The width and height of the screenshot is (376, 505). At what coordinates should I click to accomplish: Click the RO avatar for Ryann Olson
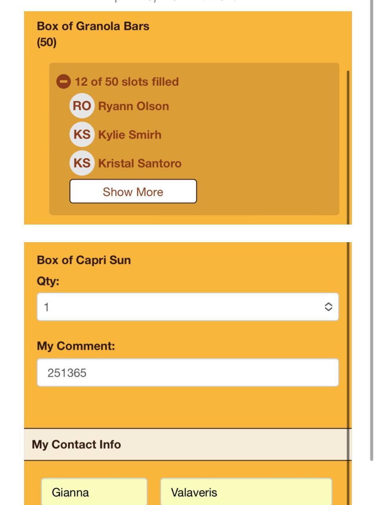click(82, 106)
